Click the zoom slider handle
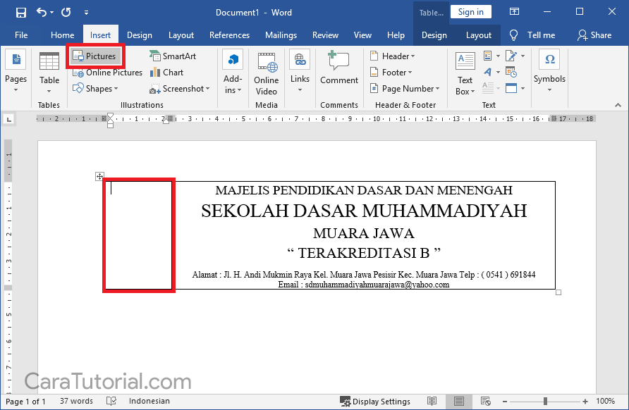629x410 pixels. click(545, 401)
